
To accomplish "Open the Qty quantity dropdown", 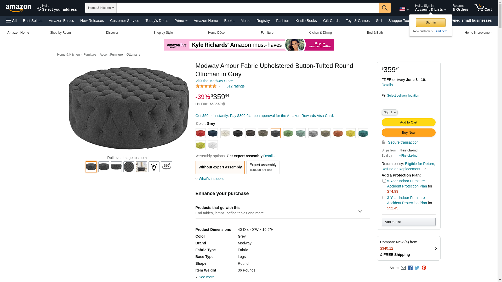I will click(389, 112).
